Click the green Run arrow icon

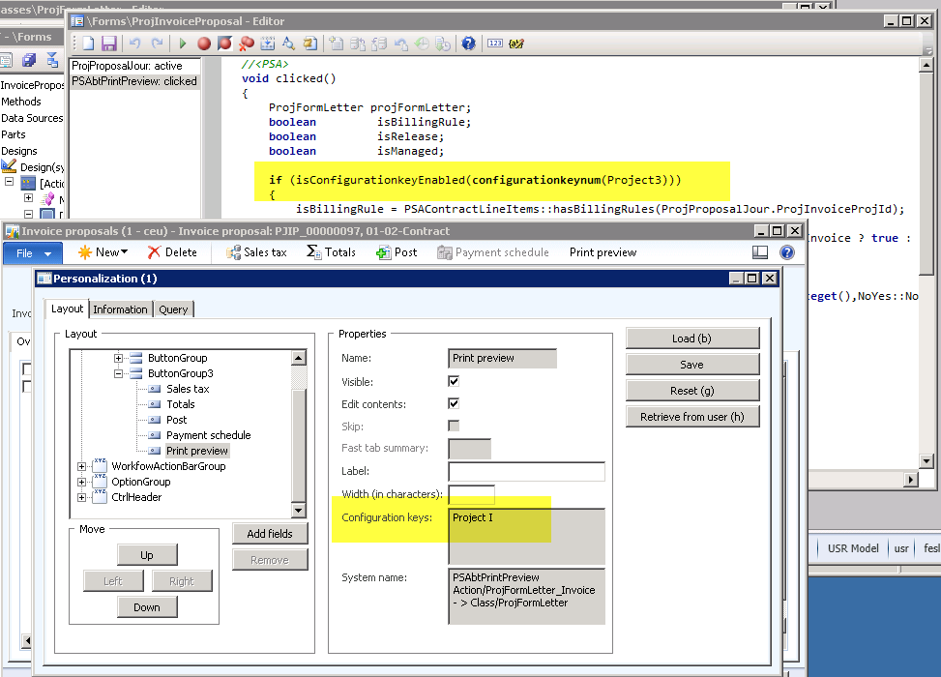182,44
